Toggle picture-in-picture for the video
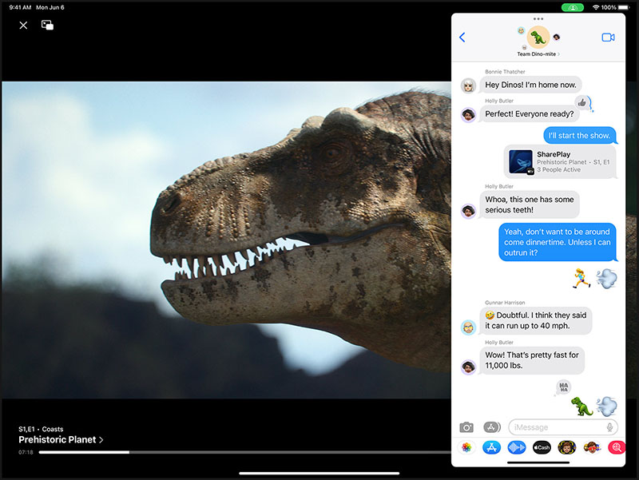 pyautogui.click(x=47, y=26)
